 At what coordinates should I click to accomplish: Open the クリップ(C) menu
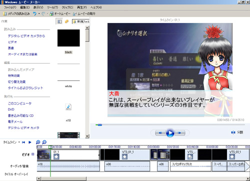pyautogui.click(x=67, y=7)
